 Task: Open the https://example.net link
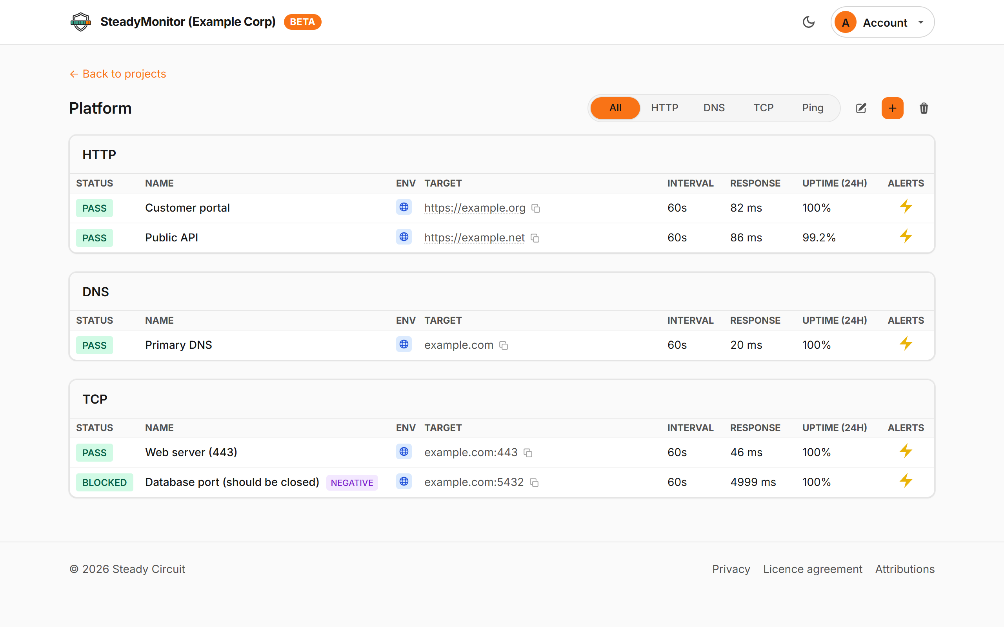click(x=474, y=237)
